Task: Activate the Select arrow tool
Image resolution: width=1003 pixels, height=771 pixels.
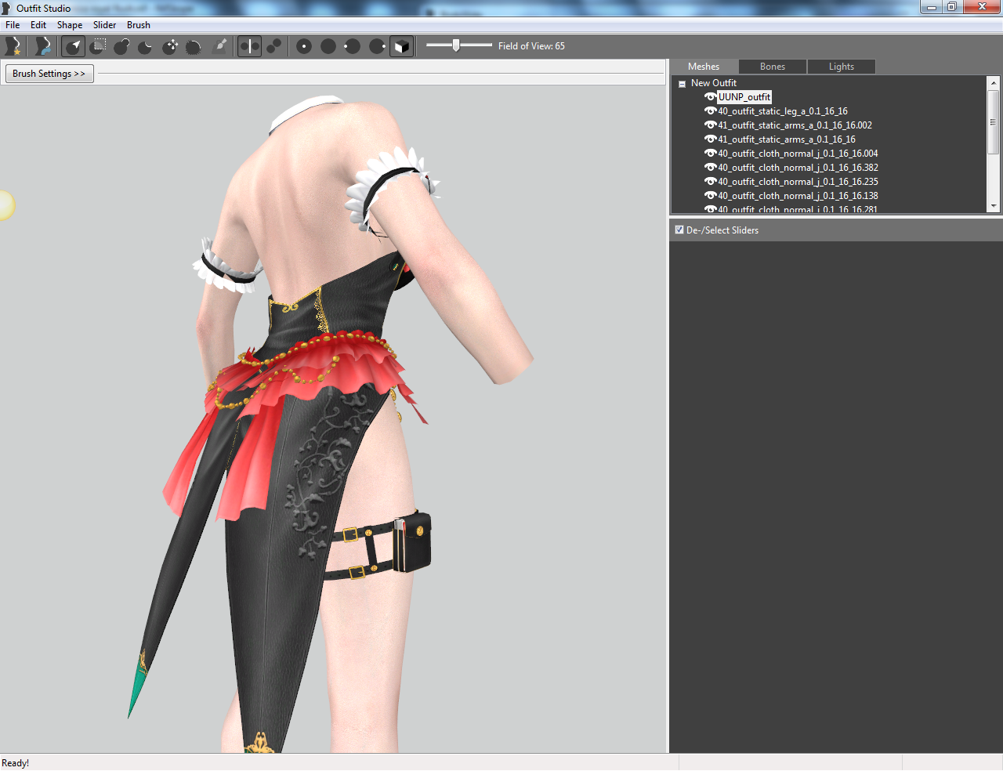Action: 74,46
